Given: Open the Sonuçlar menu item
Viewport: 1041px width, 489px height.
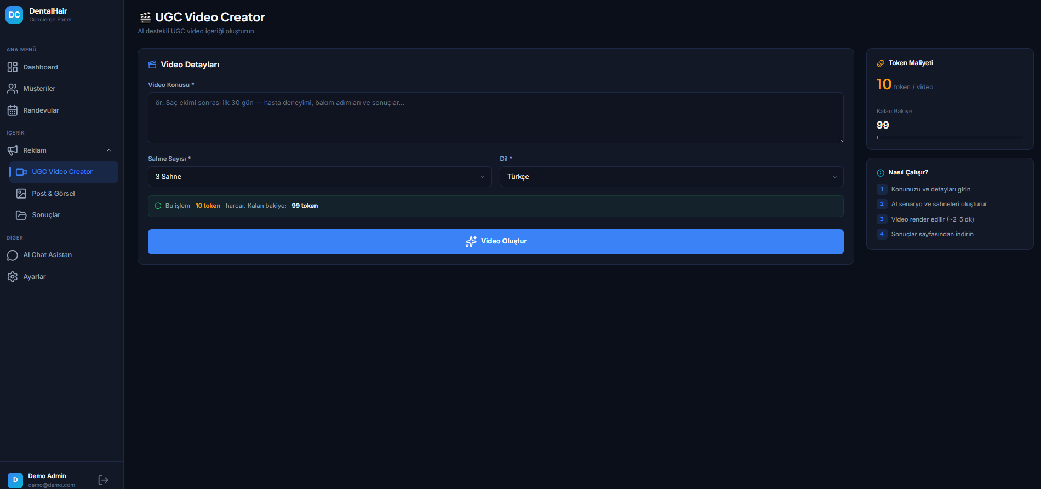Looking at the screenshot, I should pos(46,215).
